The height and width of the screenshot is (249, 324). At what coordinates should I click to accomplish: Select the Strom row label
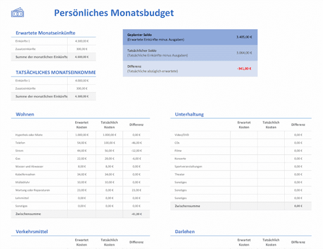click(19, 151)
